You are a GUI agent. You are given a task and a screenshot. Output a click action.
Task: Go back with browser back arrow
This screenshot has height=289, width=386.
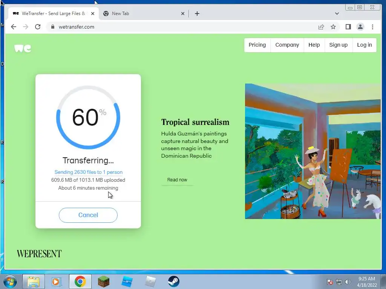[x=14, y=27]
